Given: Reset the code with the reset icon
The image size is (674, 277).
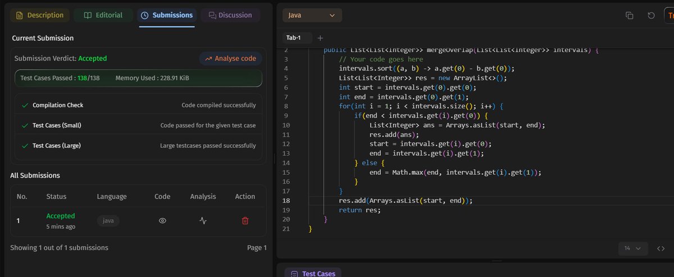Looking at the screenshot, I should pyautogui.click(x=651, y=16).
